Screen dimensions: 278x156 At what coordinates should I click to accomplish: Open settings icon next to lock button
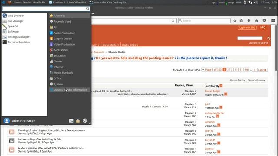[71, 121]
